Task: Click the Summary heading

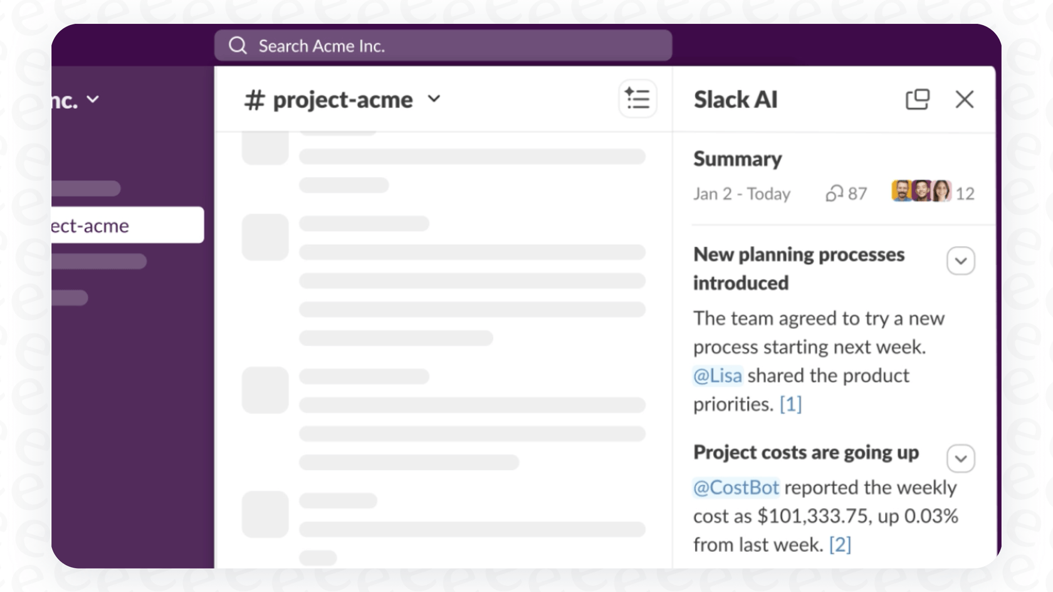Action: 737,158
